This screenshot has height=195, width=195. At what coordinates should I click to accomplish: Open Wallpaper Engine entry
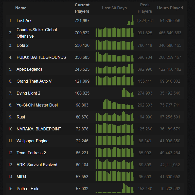point(32,141)
